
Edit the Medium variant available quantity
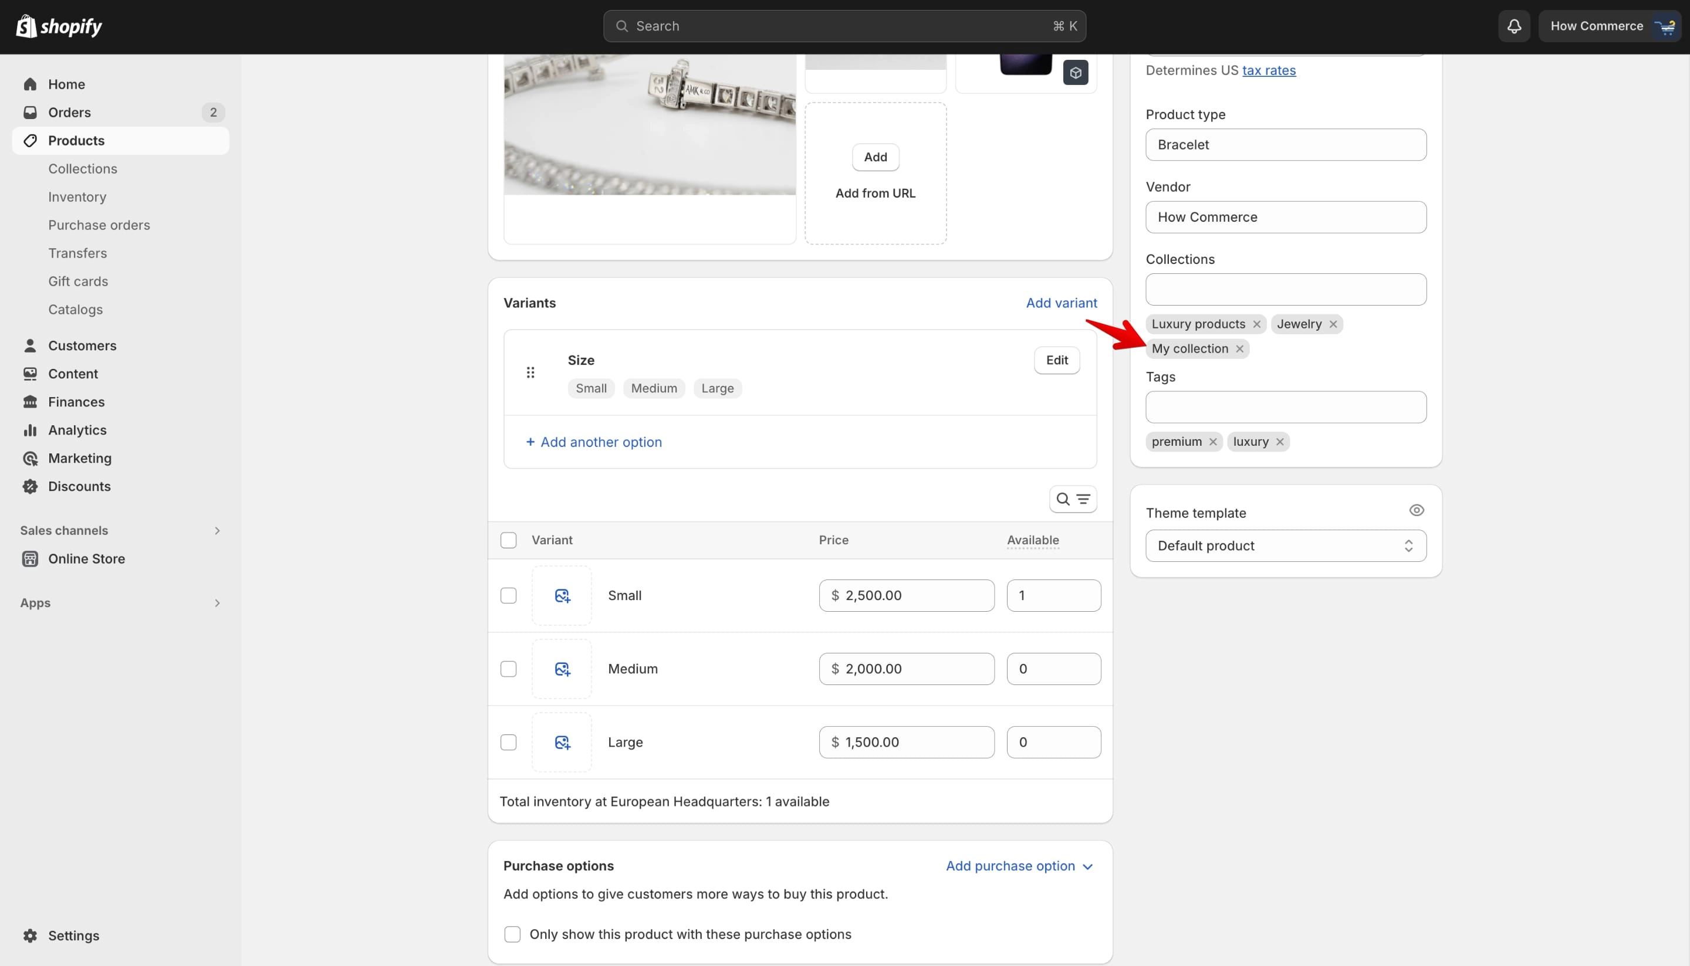[x=1053, y=669]
